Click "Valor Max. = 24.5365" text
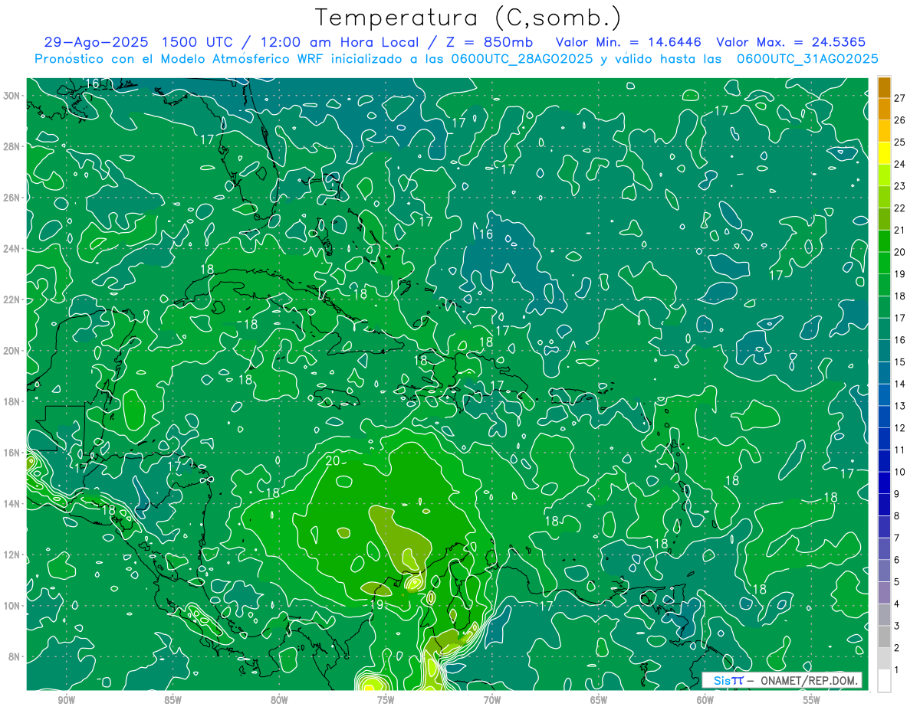Screen dimensions: 920x710 [791, 42]
